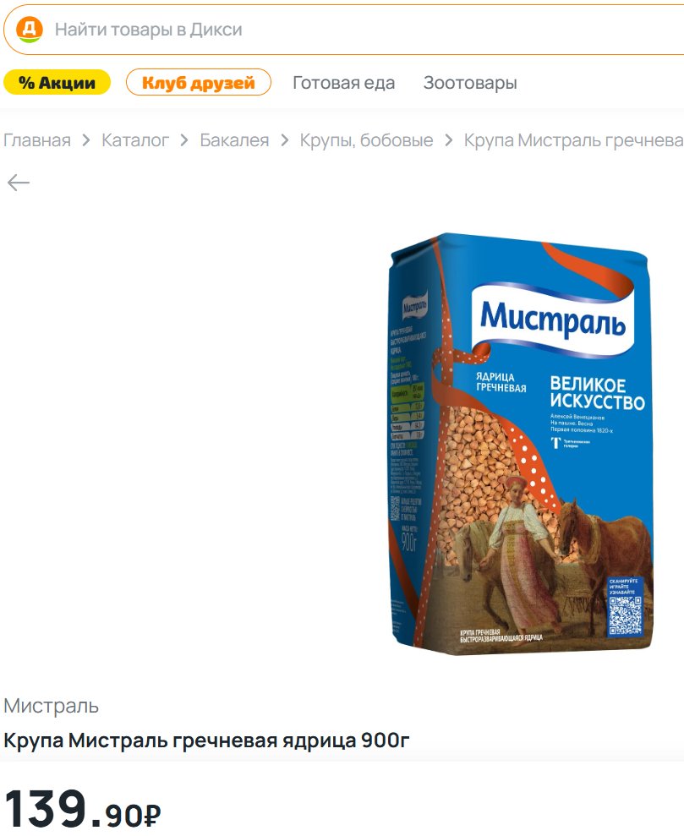Navigate to Главная in breadcrumbs

[x=37, y=140]
